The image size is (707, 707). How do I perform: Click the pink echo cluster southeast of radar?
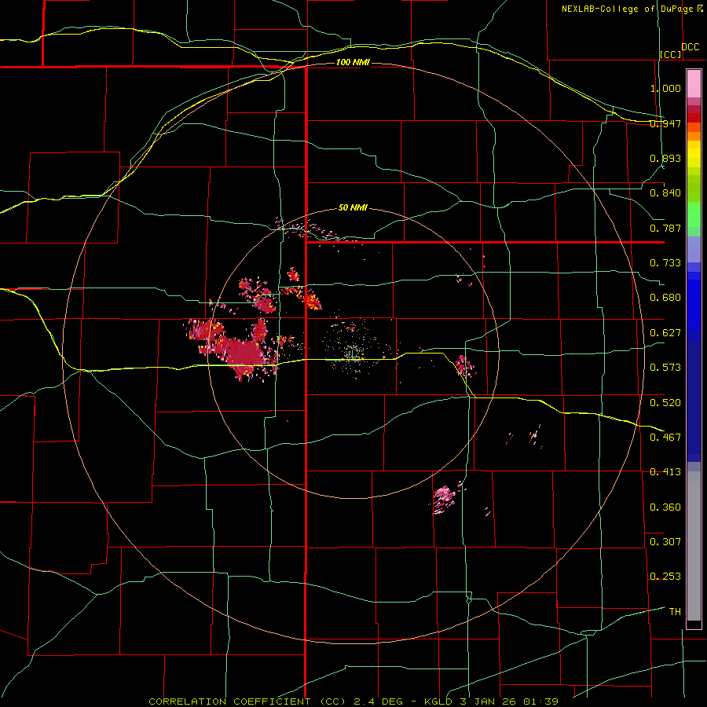446,498
